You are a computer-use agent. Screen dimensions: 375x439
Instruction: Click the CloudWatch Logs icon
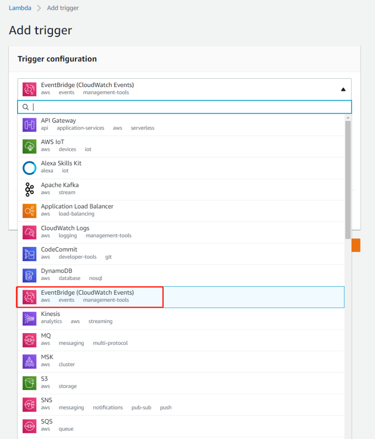[30, 232]
